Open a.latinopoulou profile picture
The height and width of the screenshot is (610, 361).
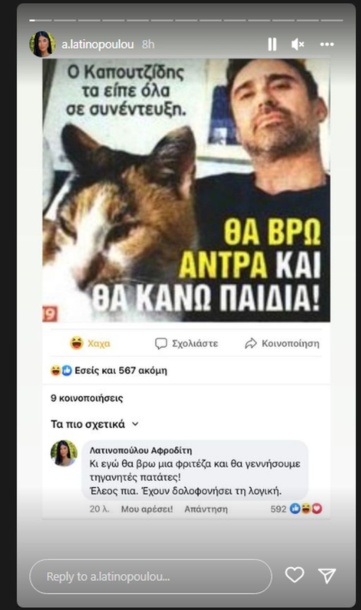coord(42,44)
